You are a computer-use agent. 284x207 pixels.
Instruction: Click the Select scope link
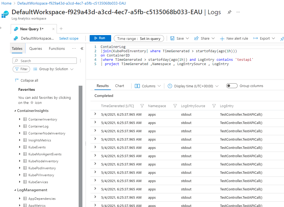pos(69,39)
